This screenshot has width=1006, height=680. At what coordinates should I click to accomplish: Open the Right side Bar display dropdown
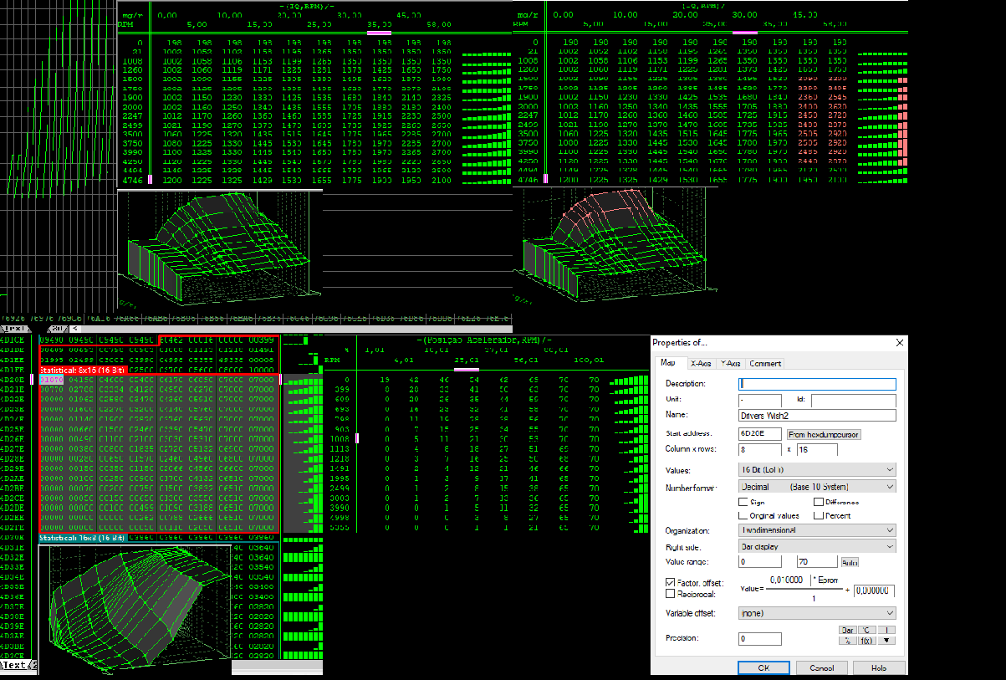[x=817, y=546]
